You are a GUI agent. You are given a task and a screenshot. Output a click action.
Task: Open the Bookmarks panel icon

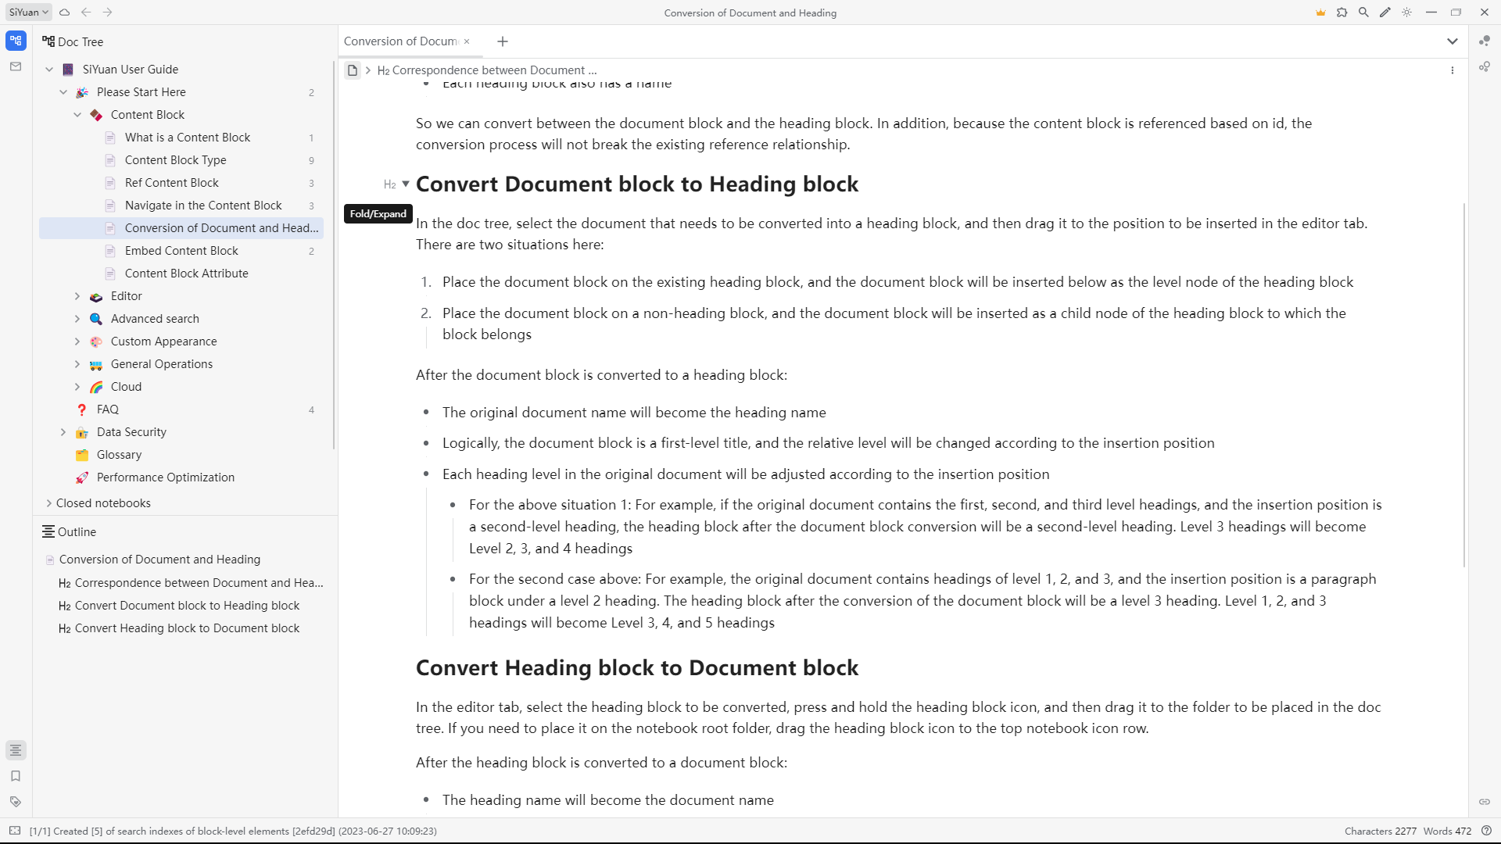coord(16,776)
